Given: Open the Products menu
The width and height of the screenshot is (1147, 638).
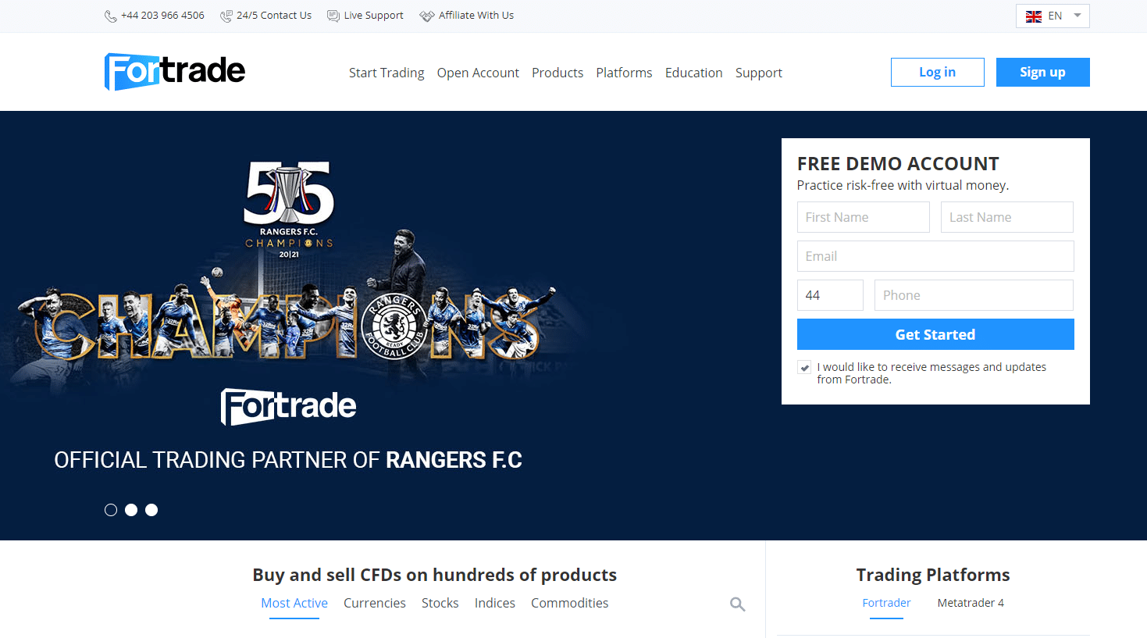Looking at the screenshot, I should pos(557,73).
